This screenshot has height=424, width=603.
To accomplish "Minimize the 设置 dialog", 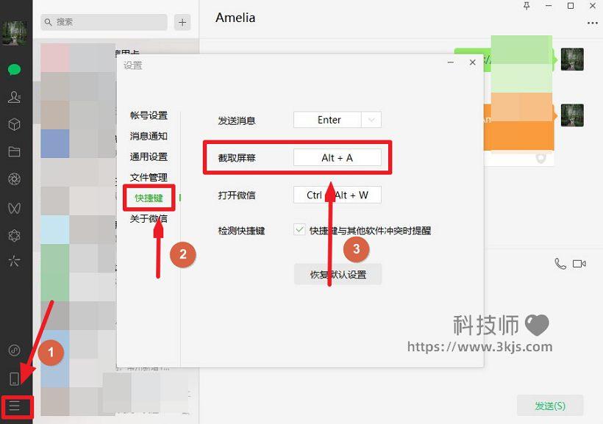I will click(x=451, y=62).
